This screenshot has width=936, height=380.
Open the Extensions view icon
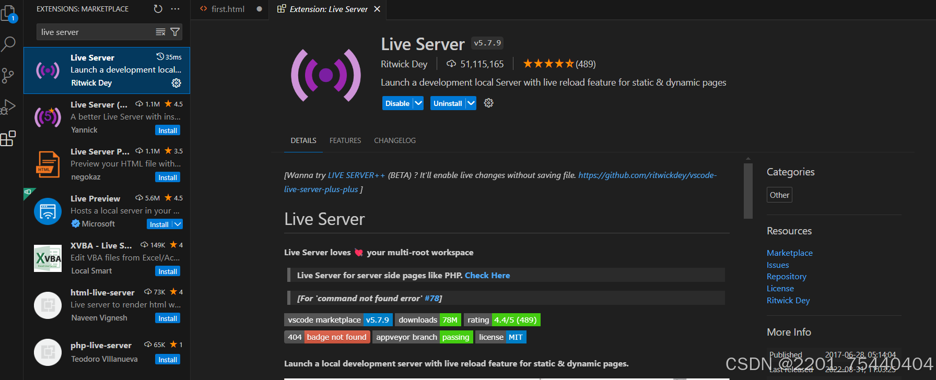pos(8,138)
